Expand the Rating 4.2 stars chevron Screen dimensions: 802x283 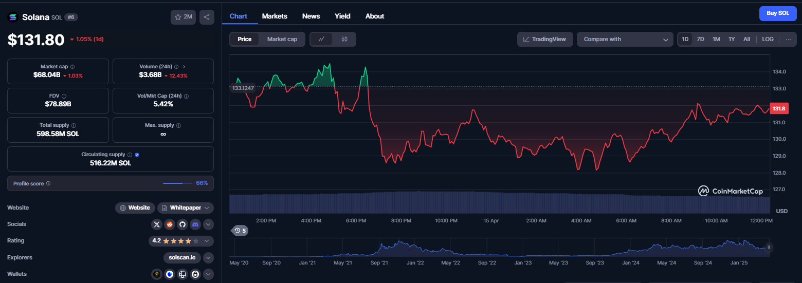pyautogui.click(x=207, y=241)
